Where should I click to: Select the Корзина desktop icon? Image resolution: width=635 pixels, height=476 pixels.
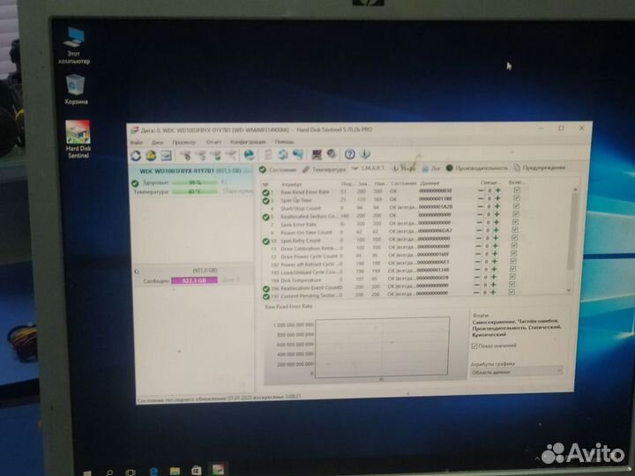click(76, 89)
